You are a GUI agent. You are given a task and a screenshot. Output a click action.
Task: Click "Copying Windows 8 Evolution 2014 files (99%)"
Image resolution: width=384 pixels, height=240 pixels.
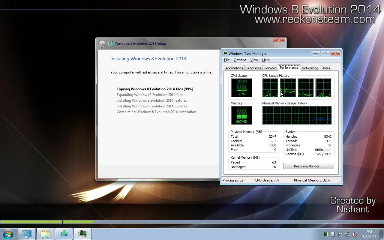(155, 89)
